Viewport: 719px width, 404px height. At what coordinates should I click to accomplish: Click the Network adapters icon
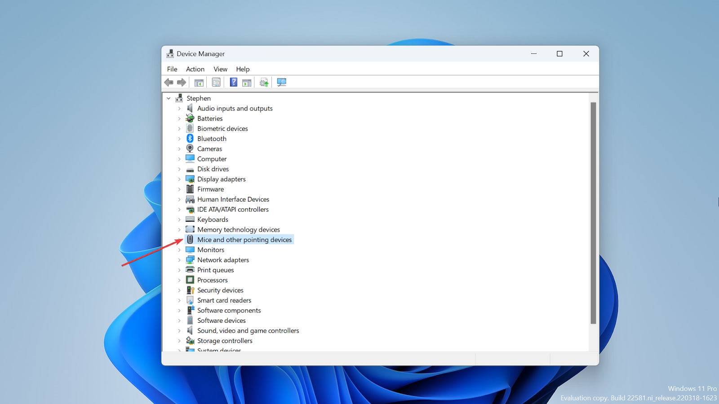tap(190, 259)
